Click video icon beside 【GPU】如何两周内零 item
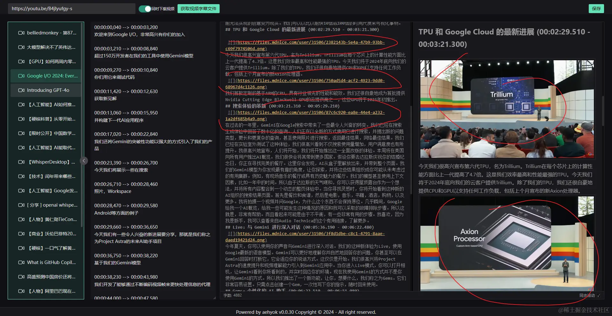The image size is (612, 316). coord(21,62)
